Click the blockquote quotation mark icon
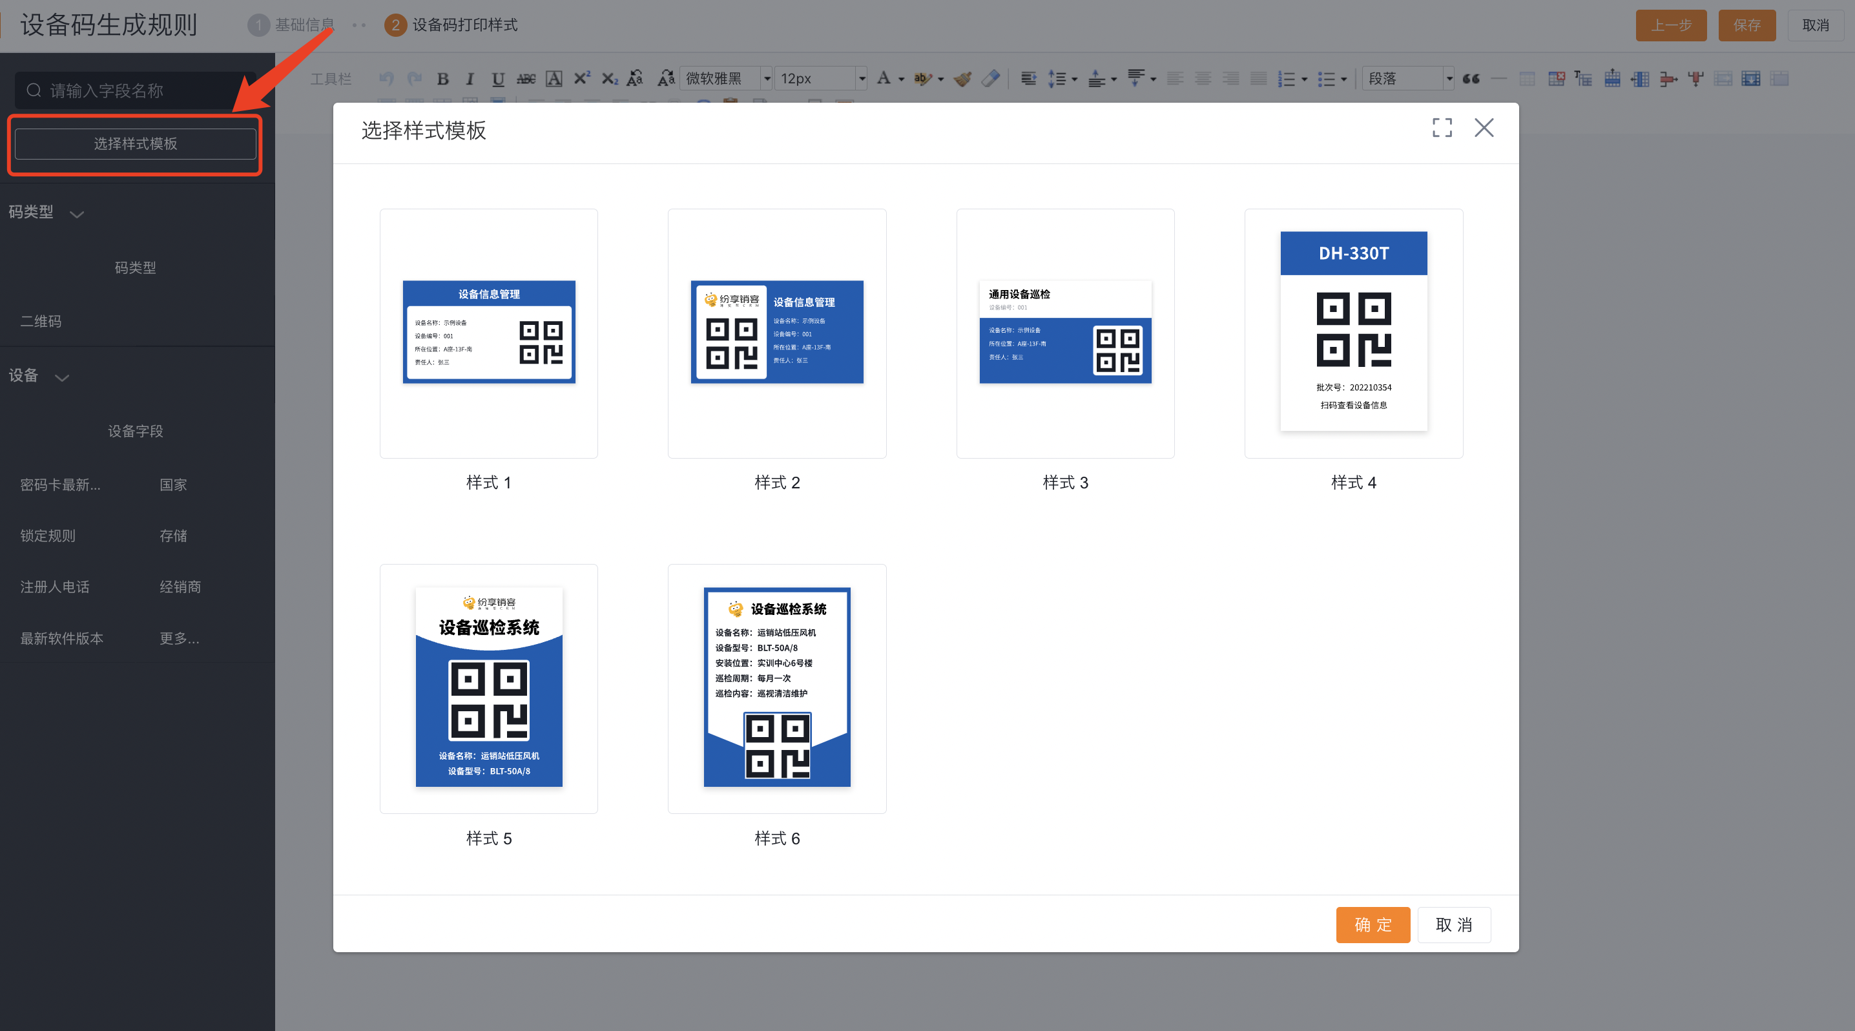The image size is (1855, 1031). [x=1471, y=78]
